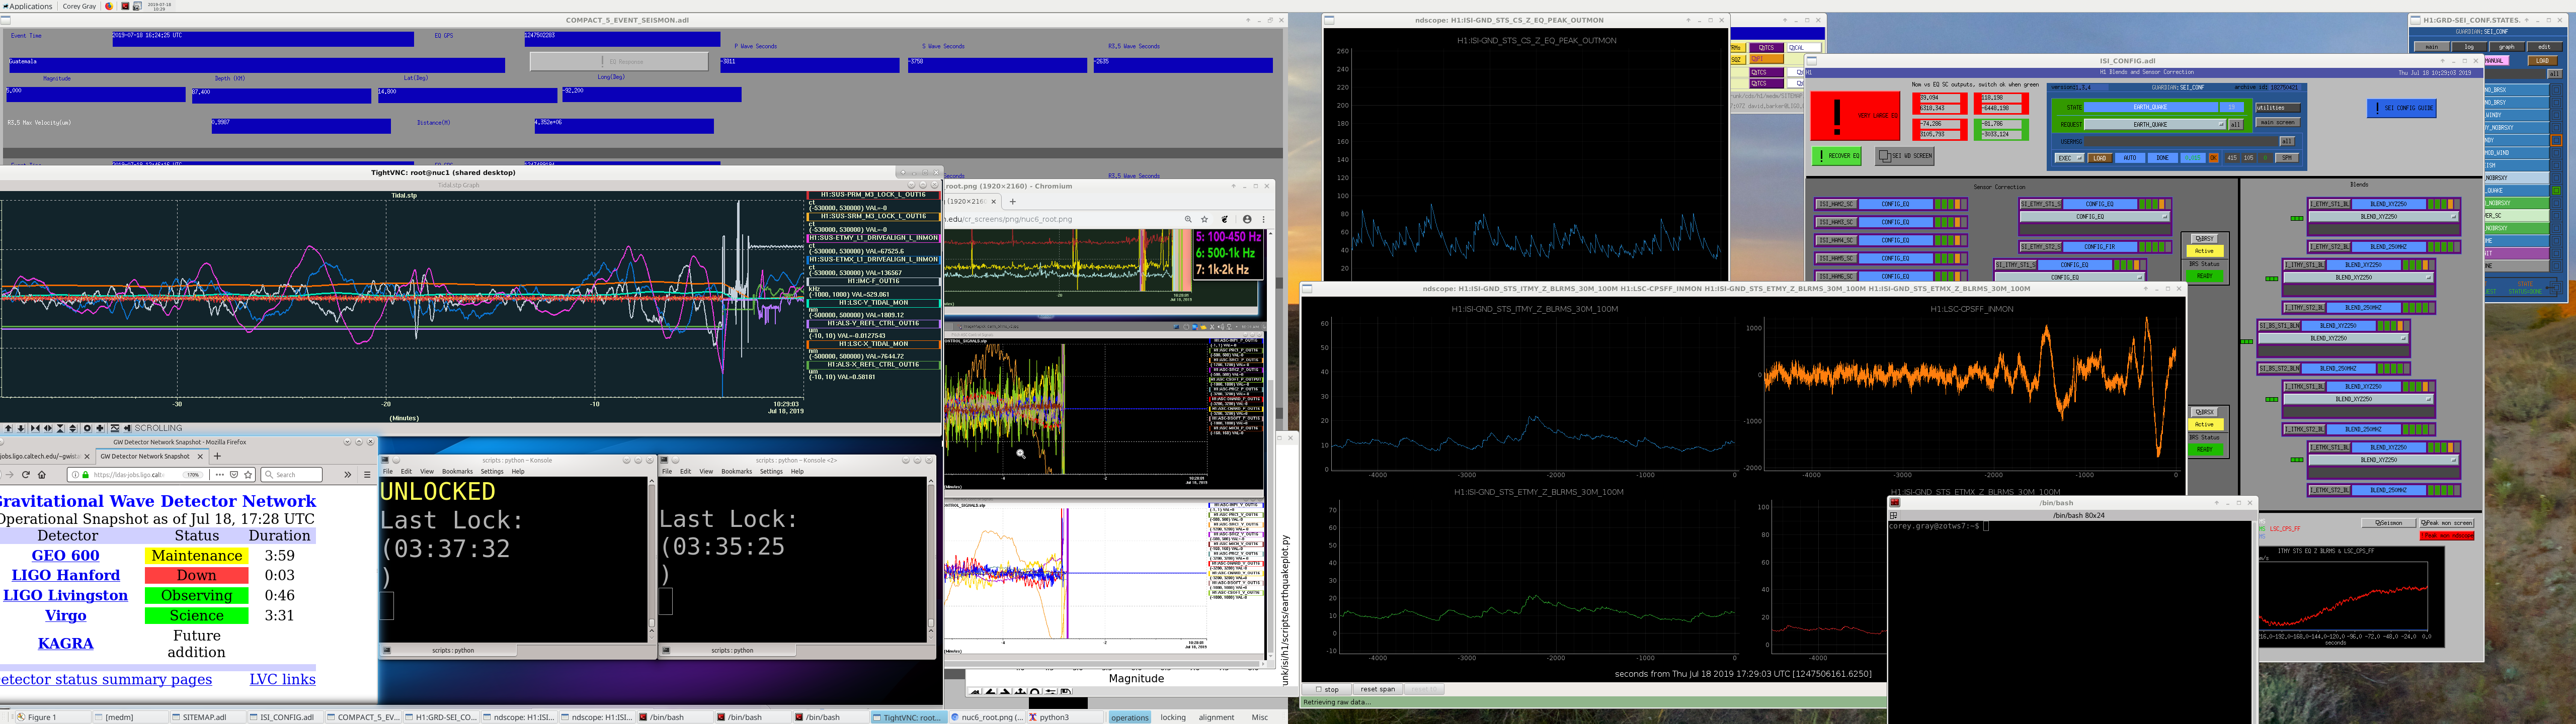Switch to graph tab in SEI_CONF states window
The image size is (2576, 724).
pos(2506,47)
